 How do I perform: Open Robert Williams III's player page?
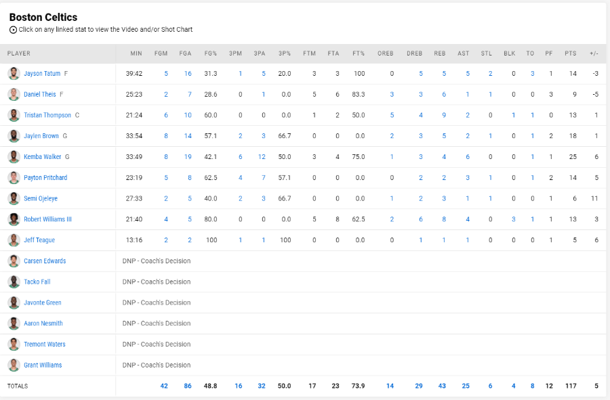click(x=48, y=219)
